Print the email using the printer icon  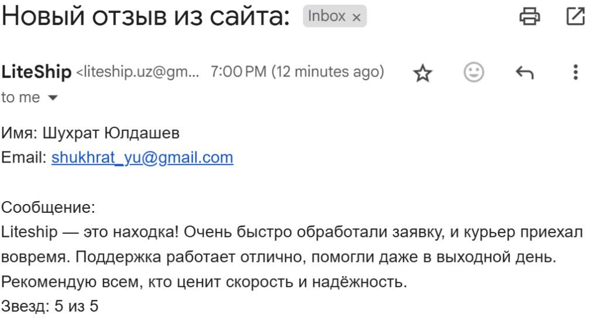pyautogui.click(x=529, y=16)
